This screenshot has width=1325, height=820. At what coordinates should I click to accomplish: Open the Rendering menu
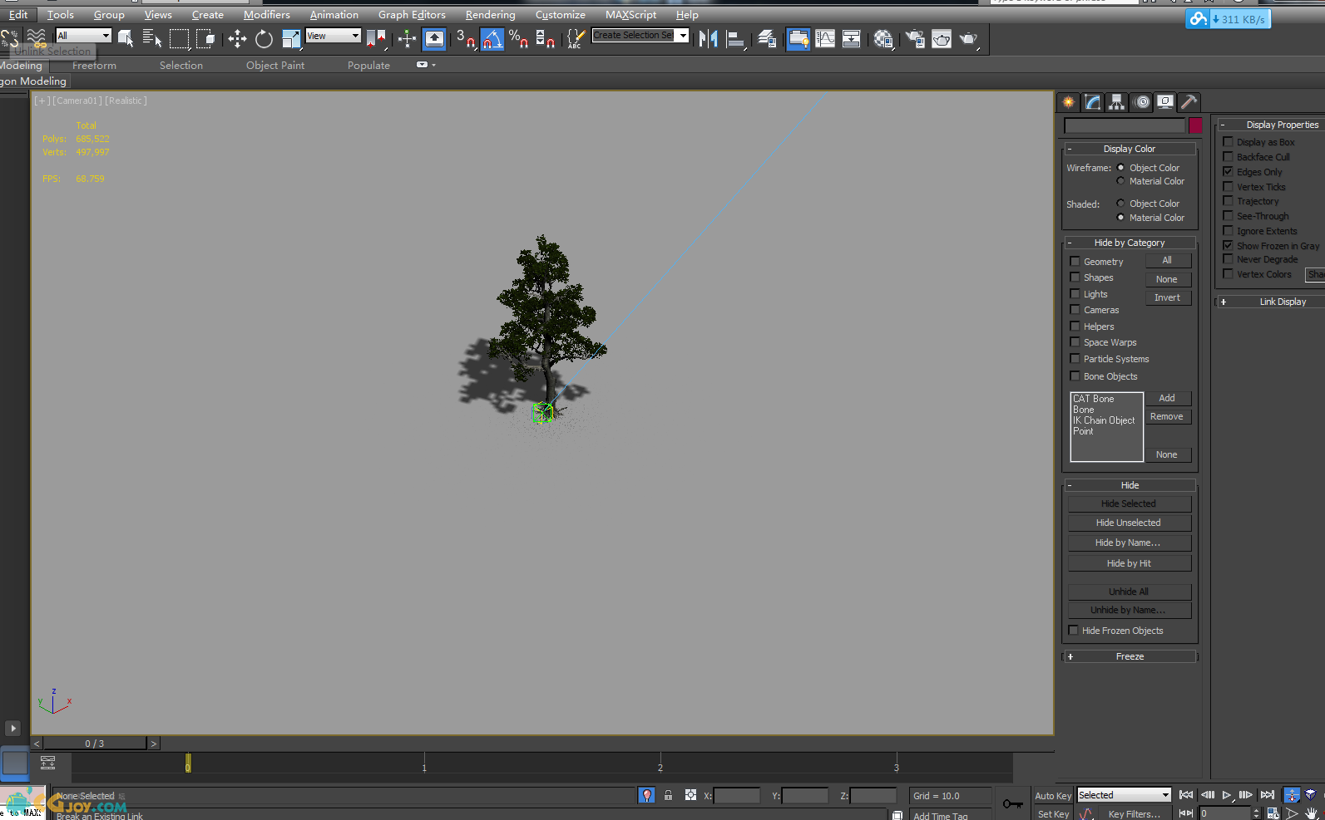(490, 15)
